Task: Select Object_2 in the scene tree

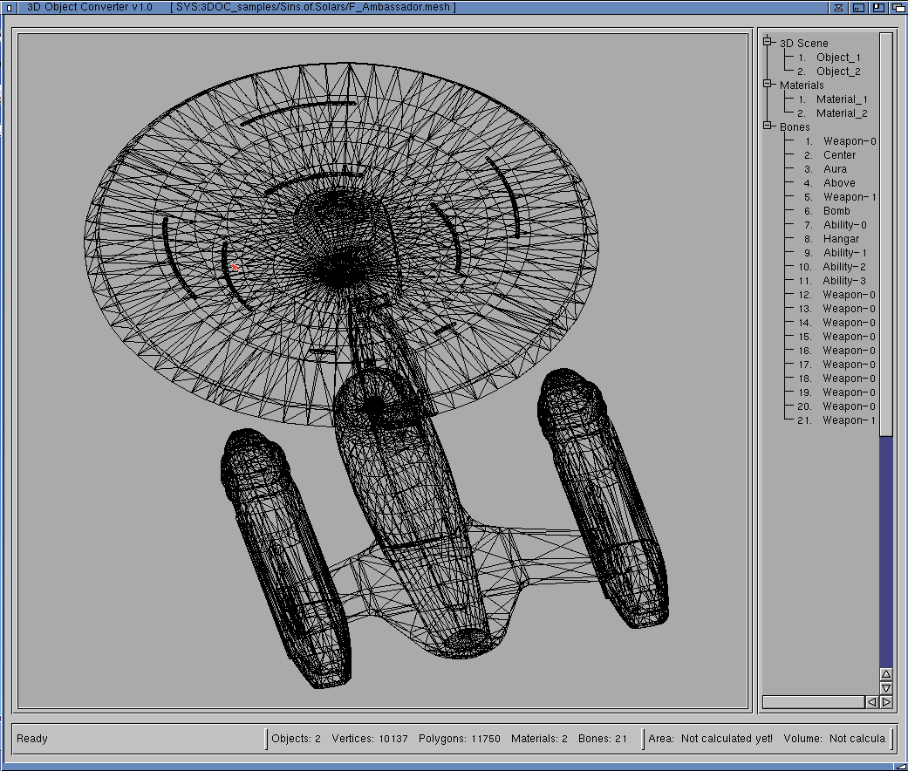Action: point(837,71)
